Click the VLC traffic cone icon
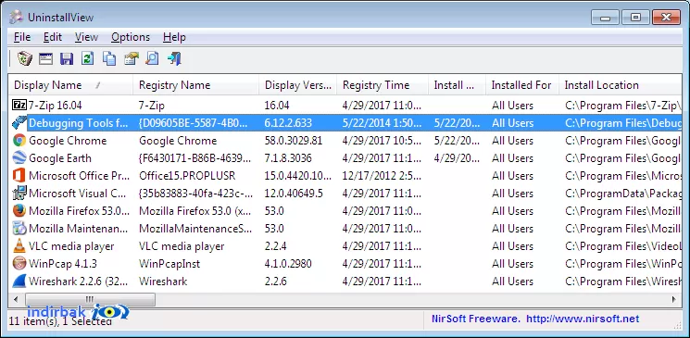The image size is (690, 338). pyautogui.click(x=19, y=246)
